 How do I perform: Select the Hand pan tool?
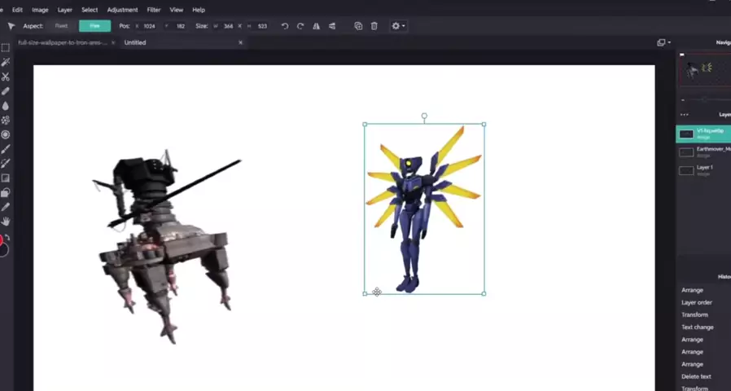tap(6, 222)
